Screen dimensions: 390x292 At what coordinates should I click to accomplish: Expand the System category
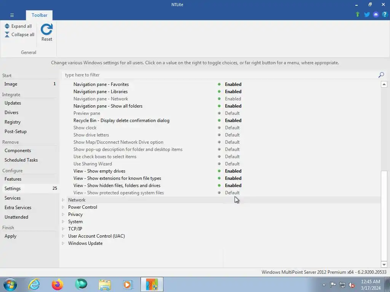63,222
